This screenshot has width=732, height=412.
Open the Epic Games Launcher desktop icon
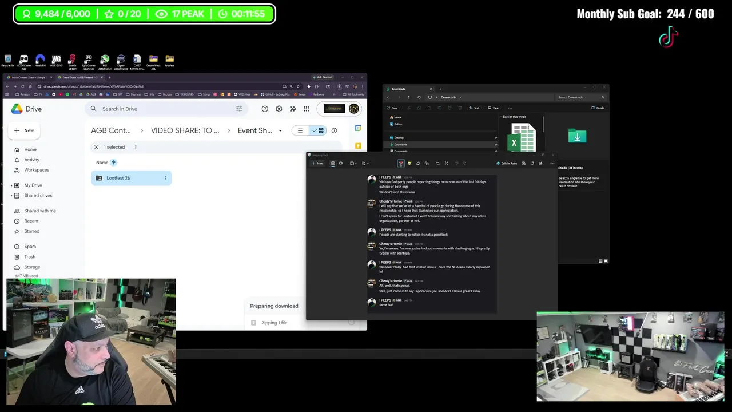(x=89, y=62)
